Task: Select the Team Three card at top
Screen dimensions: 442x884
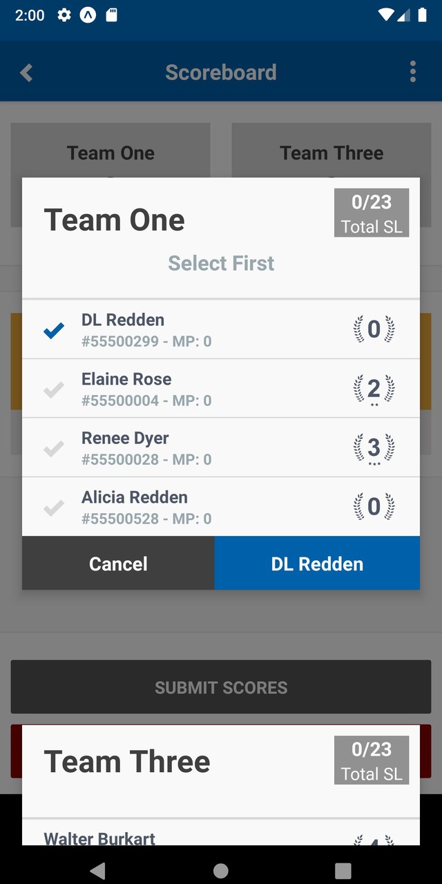Action: (331, 153)
